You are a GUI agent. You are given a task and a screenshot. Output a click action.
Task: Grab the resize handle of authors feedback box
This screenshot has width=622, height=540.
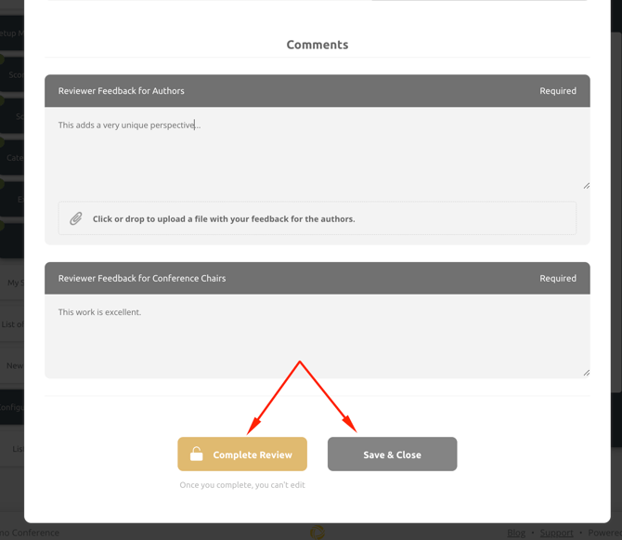click(586, 185)
